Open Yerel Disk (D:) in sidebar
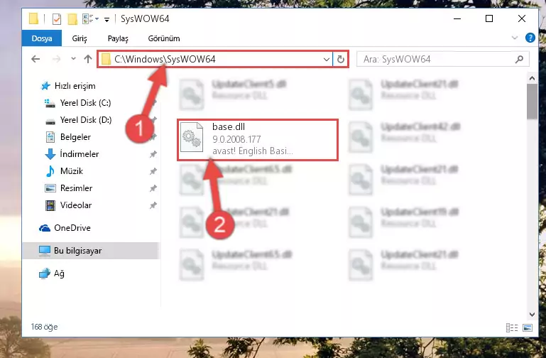The image size is (546, 358). point(86,120)
